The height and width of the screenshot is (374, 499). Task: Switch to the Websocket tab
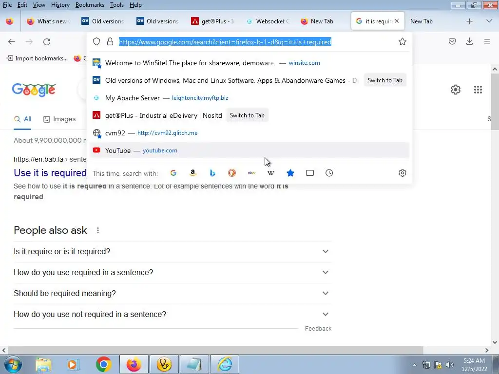268,21
